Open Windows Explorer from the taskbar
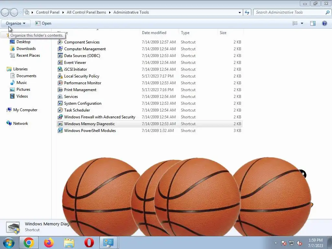The width and height of the screenshot is (332, 249). click(69, 243)
